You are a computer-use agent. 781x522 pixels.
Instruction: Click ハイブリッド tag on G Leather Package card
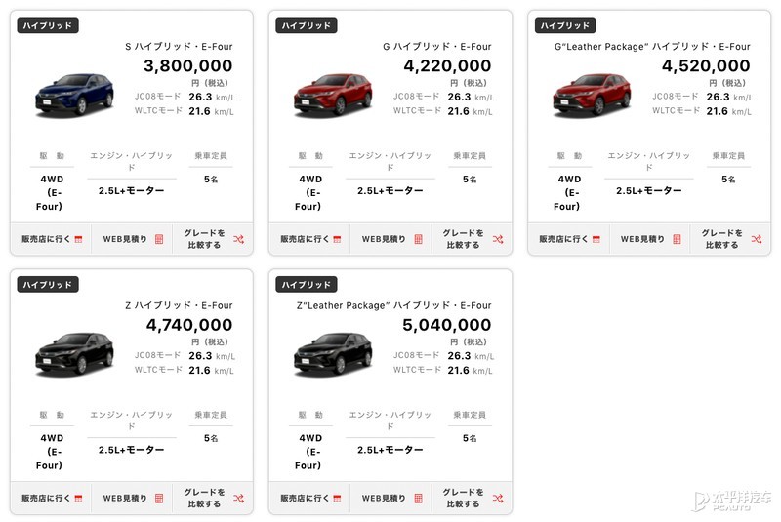click(565, 25)
